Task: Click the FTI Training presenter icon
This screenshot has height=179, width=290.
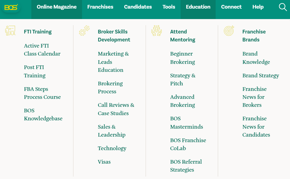Action: point(10,30)
